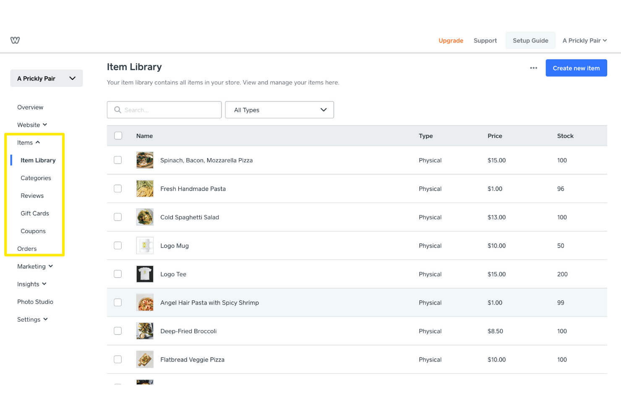Open Cold Spaghetti Salad thumbnail

[145, 217]
